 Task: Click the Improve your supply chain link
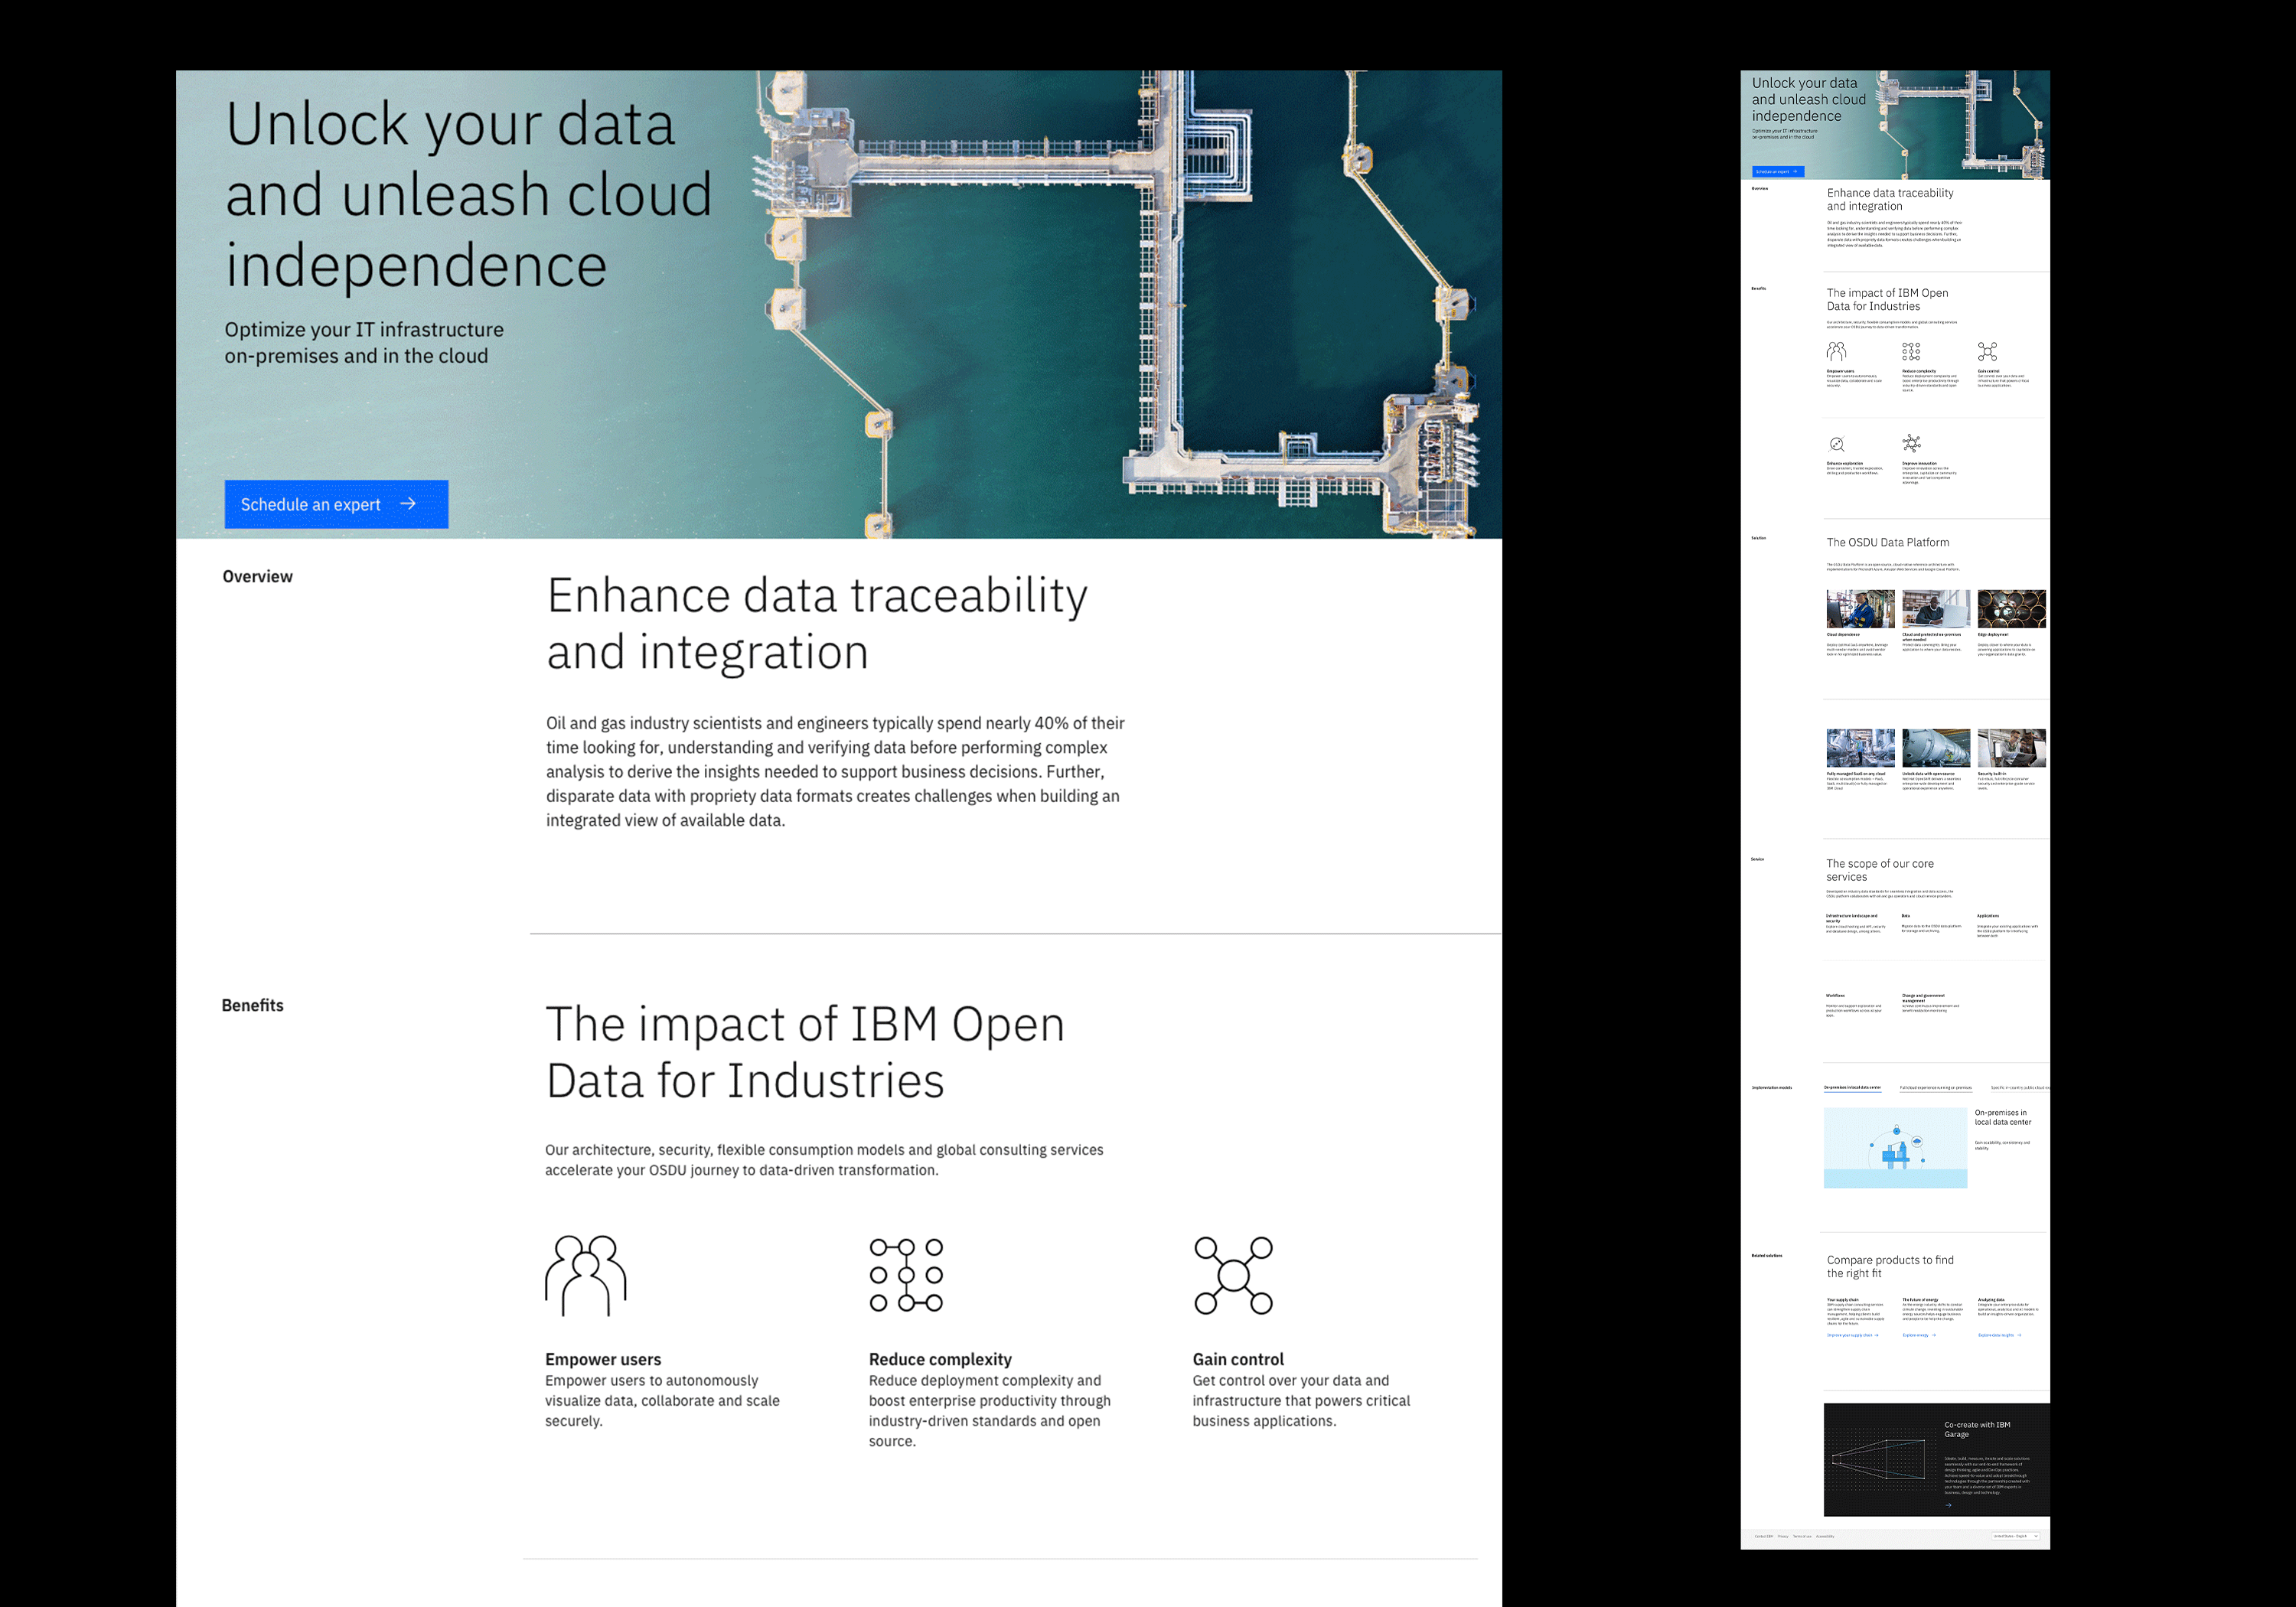click(x=1850, y=1336)
